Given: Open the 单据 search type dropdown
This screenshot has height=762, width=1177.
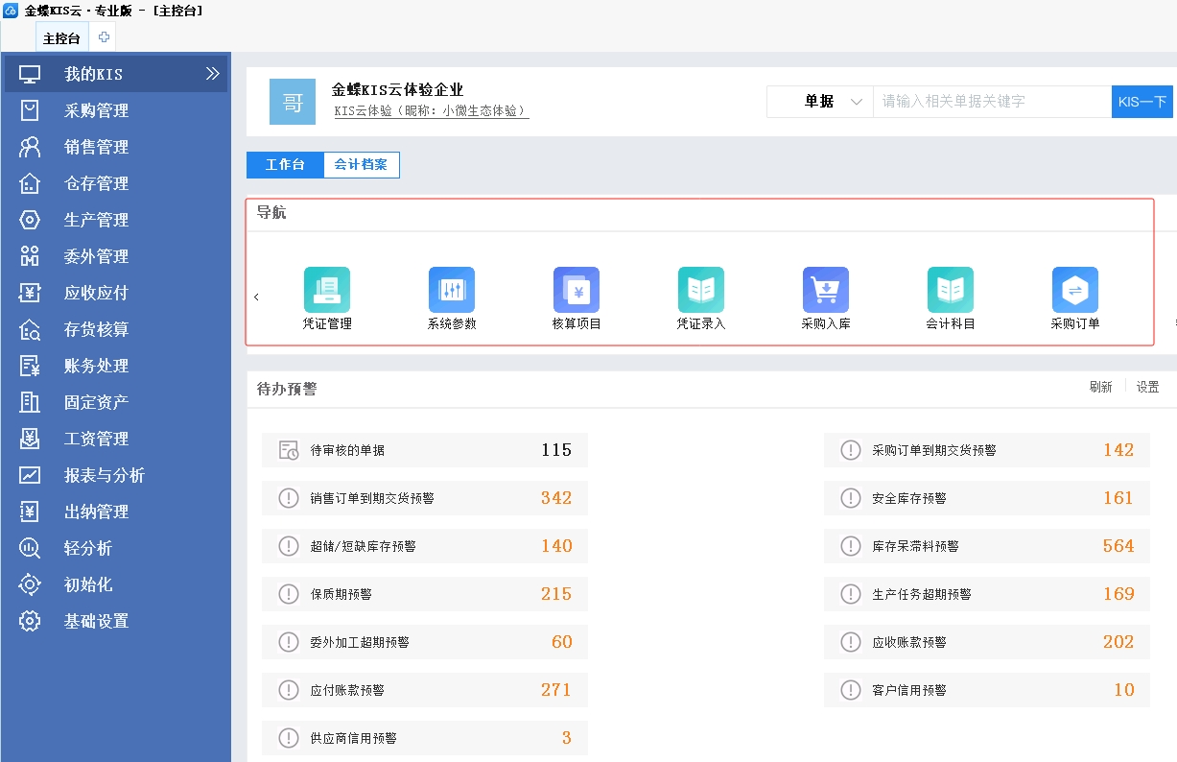Looking at the screenshot, I should [820, 102].
